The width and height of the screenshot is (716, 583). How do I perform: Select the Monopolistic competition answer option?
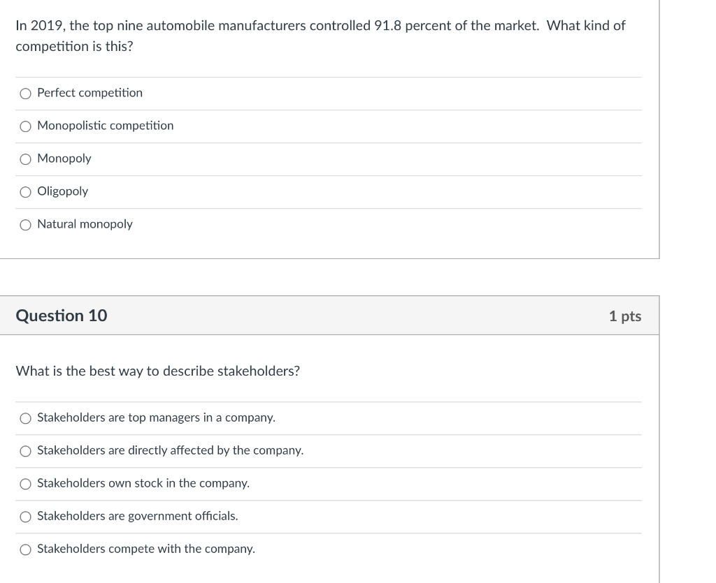(25, 126)
